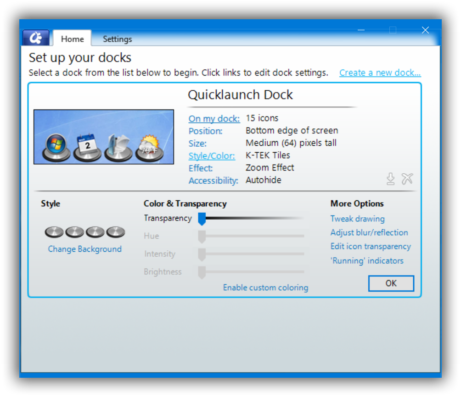Switch to the Home tab
Viewport: 461px width, 397px height.
click(72, 39)
